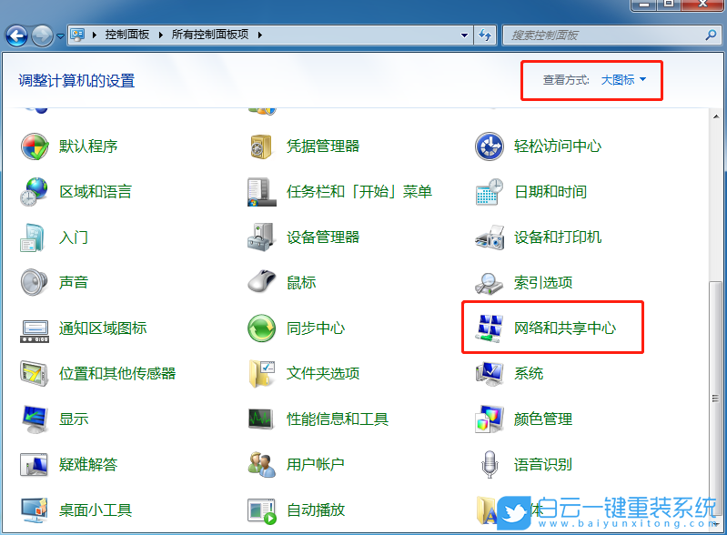Go back with the Back arrow button
Image resolution: width=727 pixels, height=535 pixels.
coord(16,35)
